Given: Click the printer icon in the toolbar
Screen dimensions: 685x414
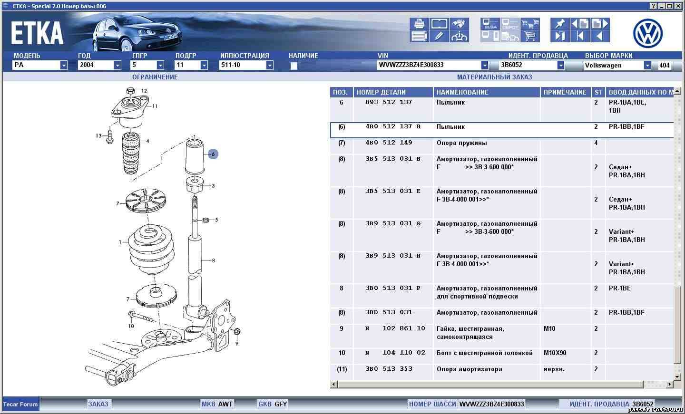Looking at the screenshot, I should (x=419, y=24).
